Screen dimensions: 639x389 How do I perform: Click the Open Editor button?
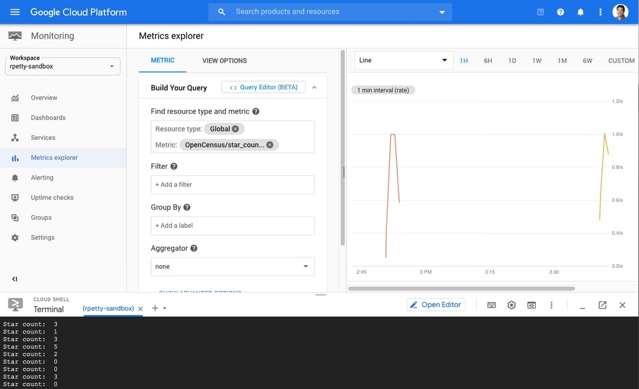point(435,305)
